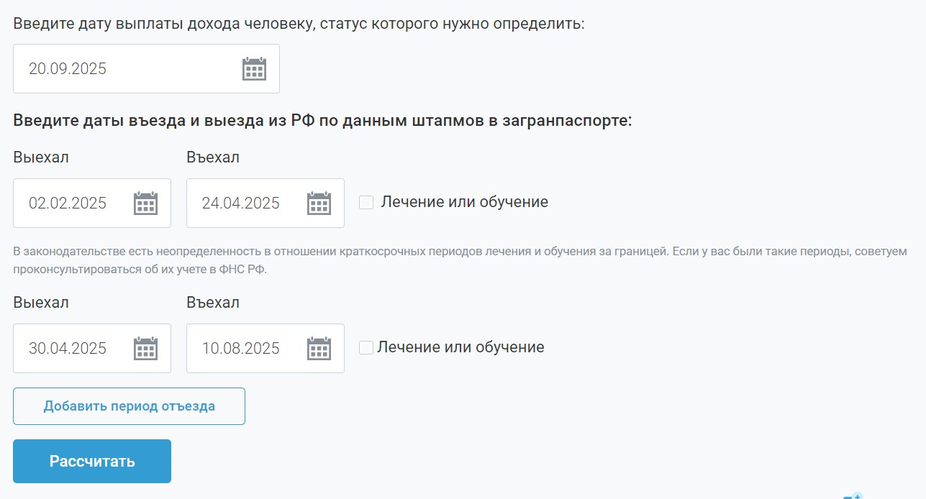The width and height of the screenshot is (926, 499).
Task: Click 'Въехал' label above 10.08.2025
Action: pos(213,303)
